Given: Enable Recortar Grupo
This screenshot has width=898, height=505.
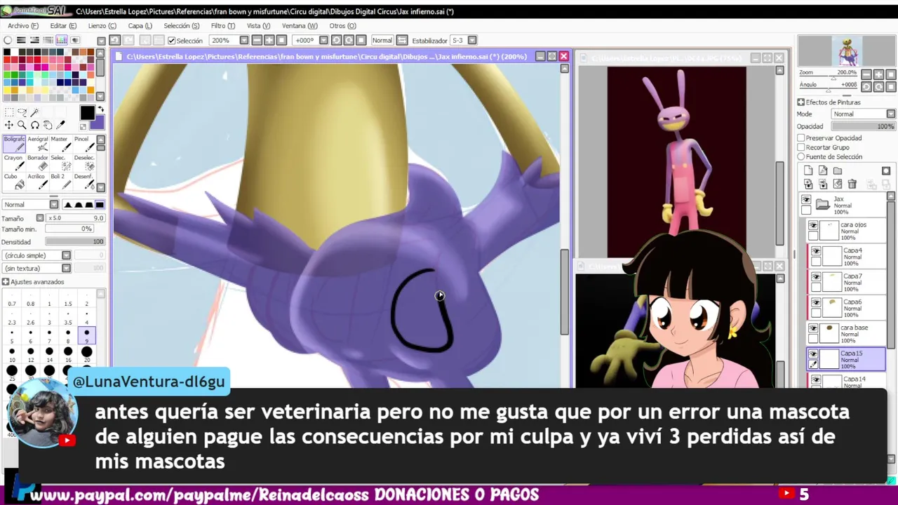Looking at the screenshot, I should (x=801, y=147).
